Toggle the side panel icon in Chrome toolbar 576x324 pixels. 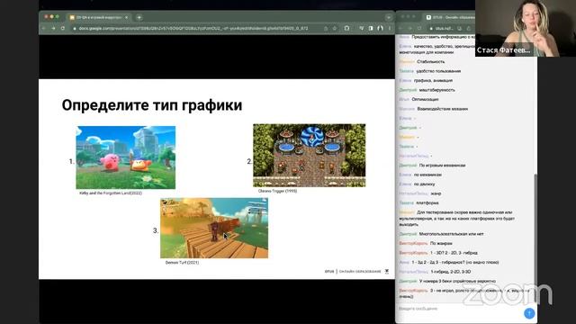point(371,28)
